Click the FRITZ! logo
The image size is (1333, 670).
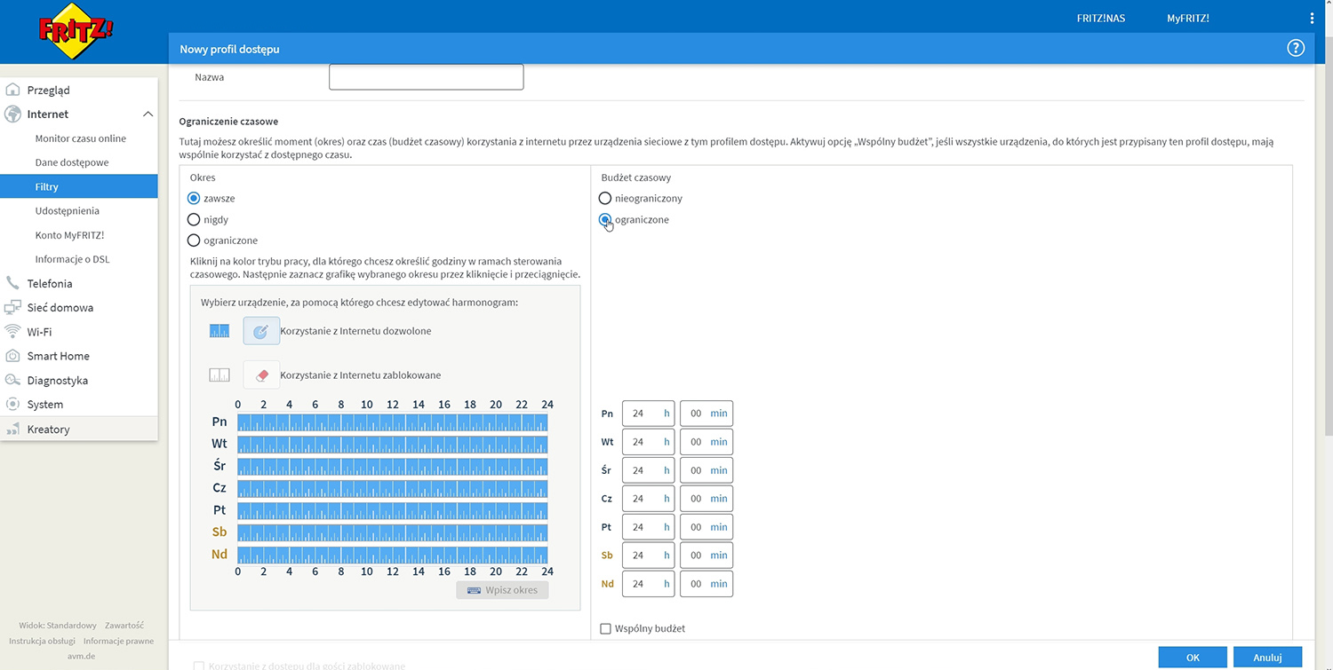76,32
